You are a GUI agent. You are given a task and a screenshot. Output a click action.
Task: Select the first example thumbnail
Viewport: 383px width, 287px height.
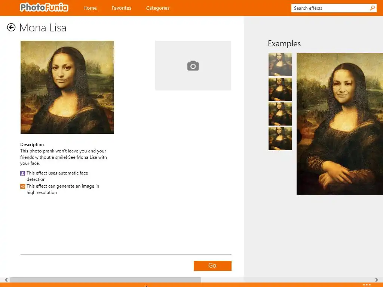point(280,65)
